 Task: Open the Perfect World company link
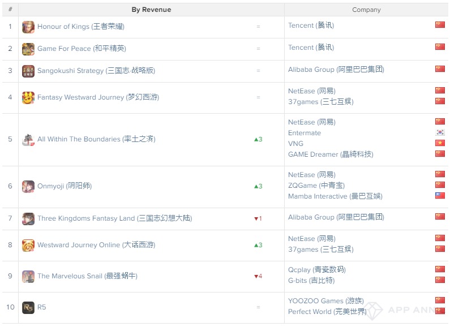(x=328, y=312)
